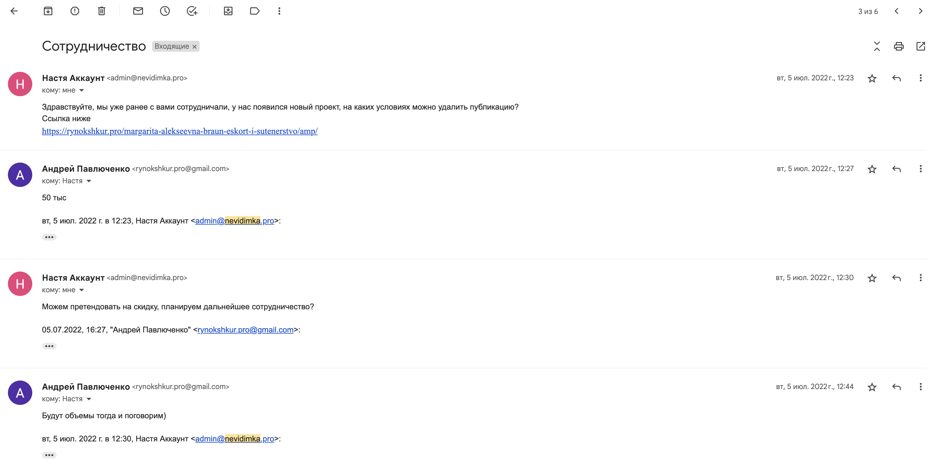Screen dimensions: 936x467
Task: Open toolbar More options menu
Action: coord(279,11)
